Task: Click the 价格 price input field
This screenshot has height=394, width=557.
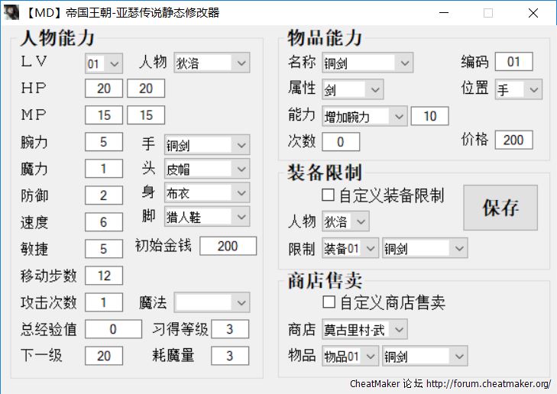Action: (513, 140)
